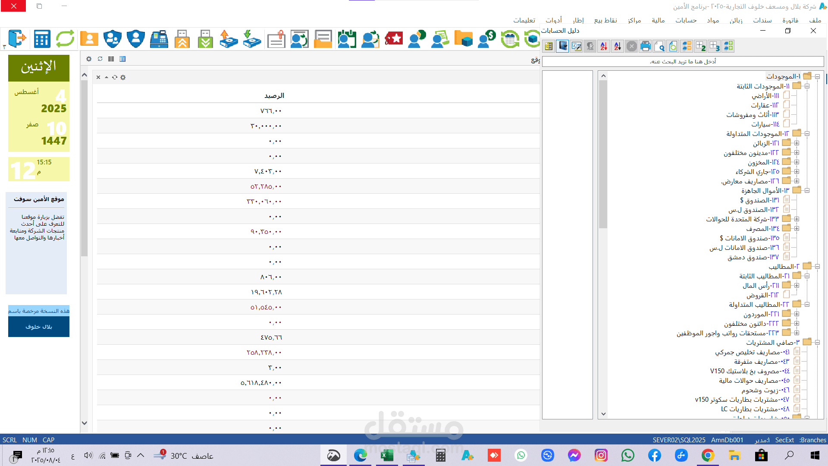Open the حسابات menu
This screenshot has height=466, width=828.
click(x=686, y=20)
